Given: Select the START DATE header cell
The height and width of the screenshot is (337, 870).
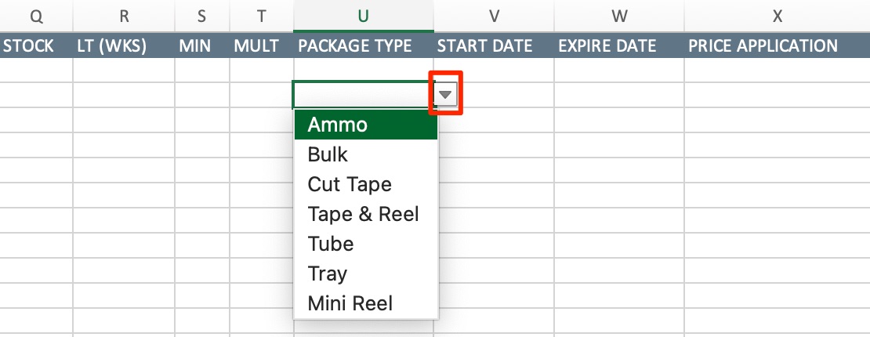Looking at the screenshot, I should coord(493,45).
